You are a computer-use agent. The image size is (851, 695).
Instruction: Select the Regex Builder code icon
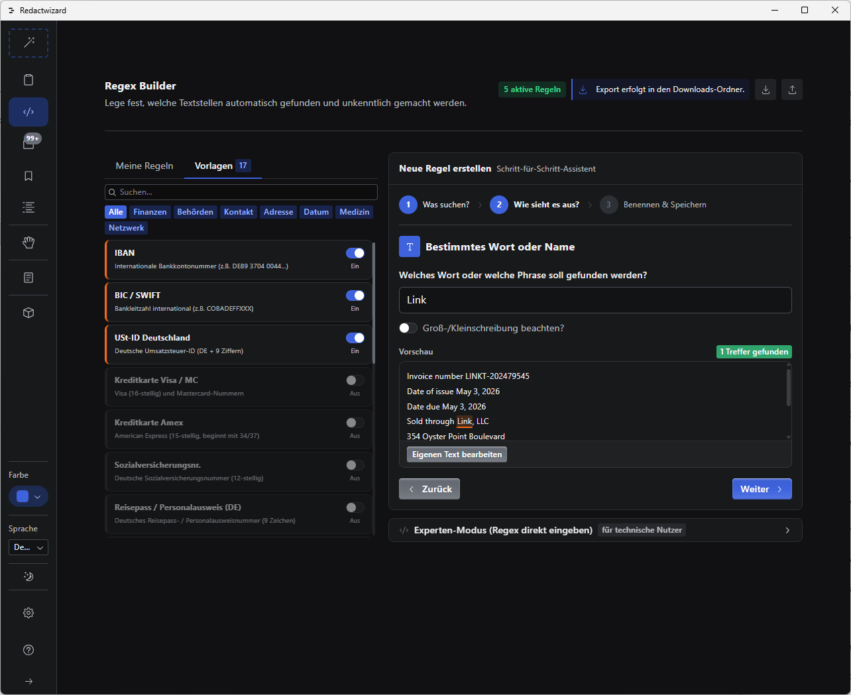(x=28, y=112)
